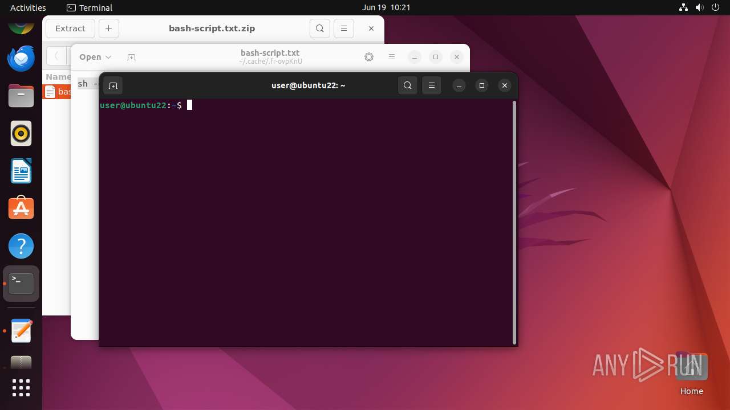Sort by Name column header
Screen dimensions: 730x410
(x=58, y=77)
